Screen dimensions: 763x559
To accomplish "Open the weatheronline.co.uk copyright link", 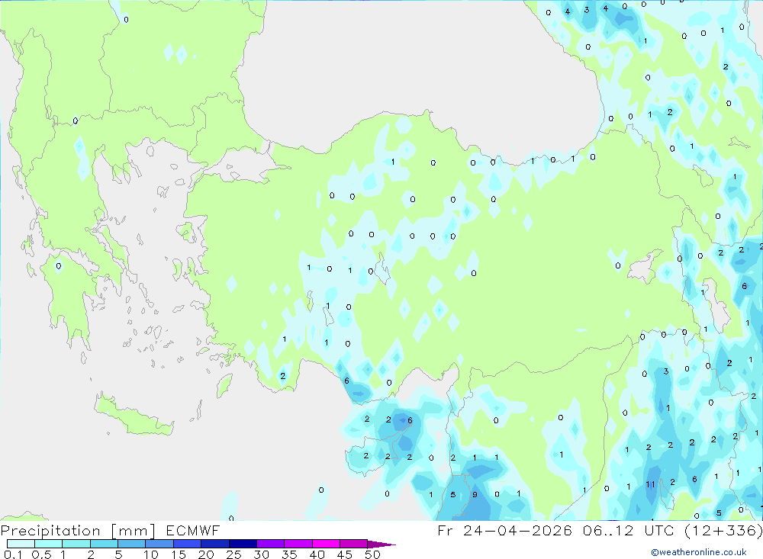I will coord(698,551).
